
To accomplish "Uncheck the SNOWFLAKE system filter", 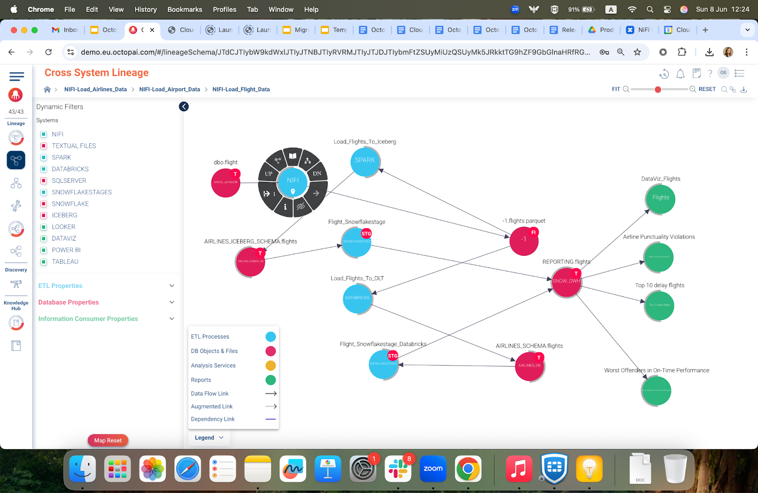I will coord(44,204).
